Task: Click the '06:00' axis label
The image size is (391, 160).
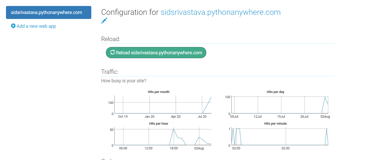Action: click(123, 148)
